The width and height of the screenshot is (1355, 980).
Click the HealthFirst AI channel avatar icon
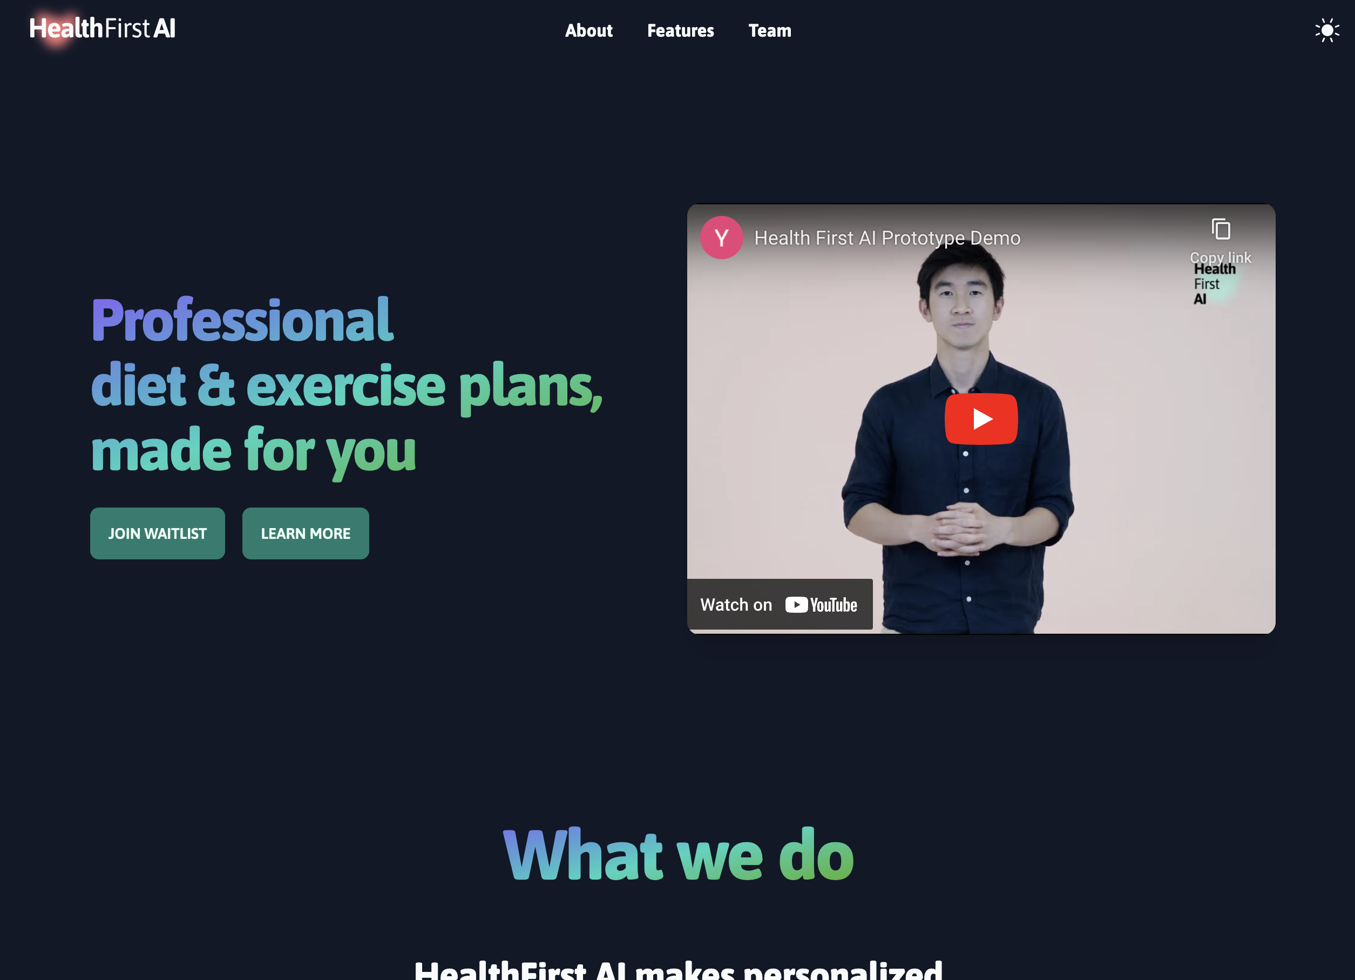(x=722, y=237)
